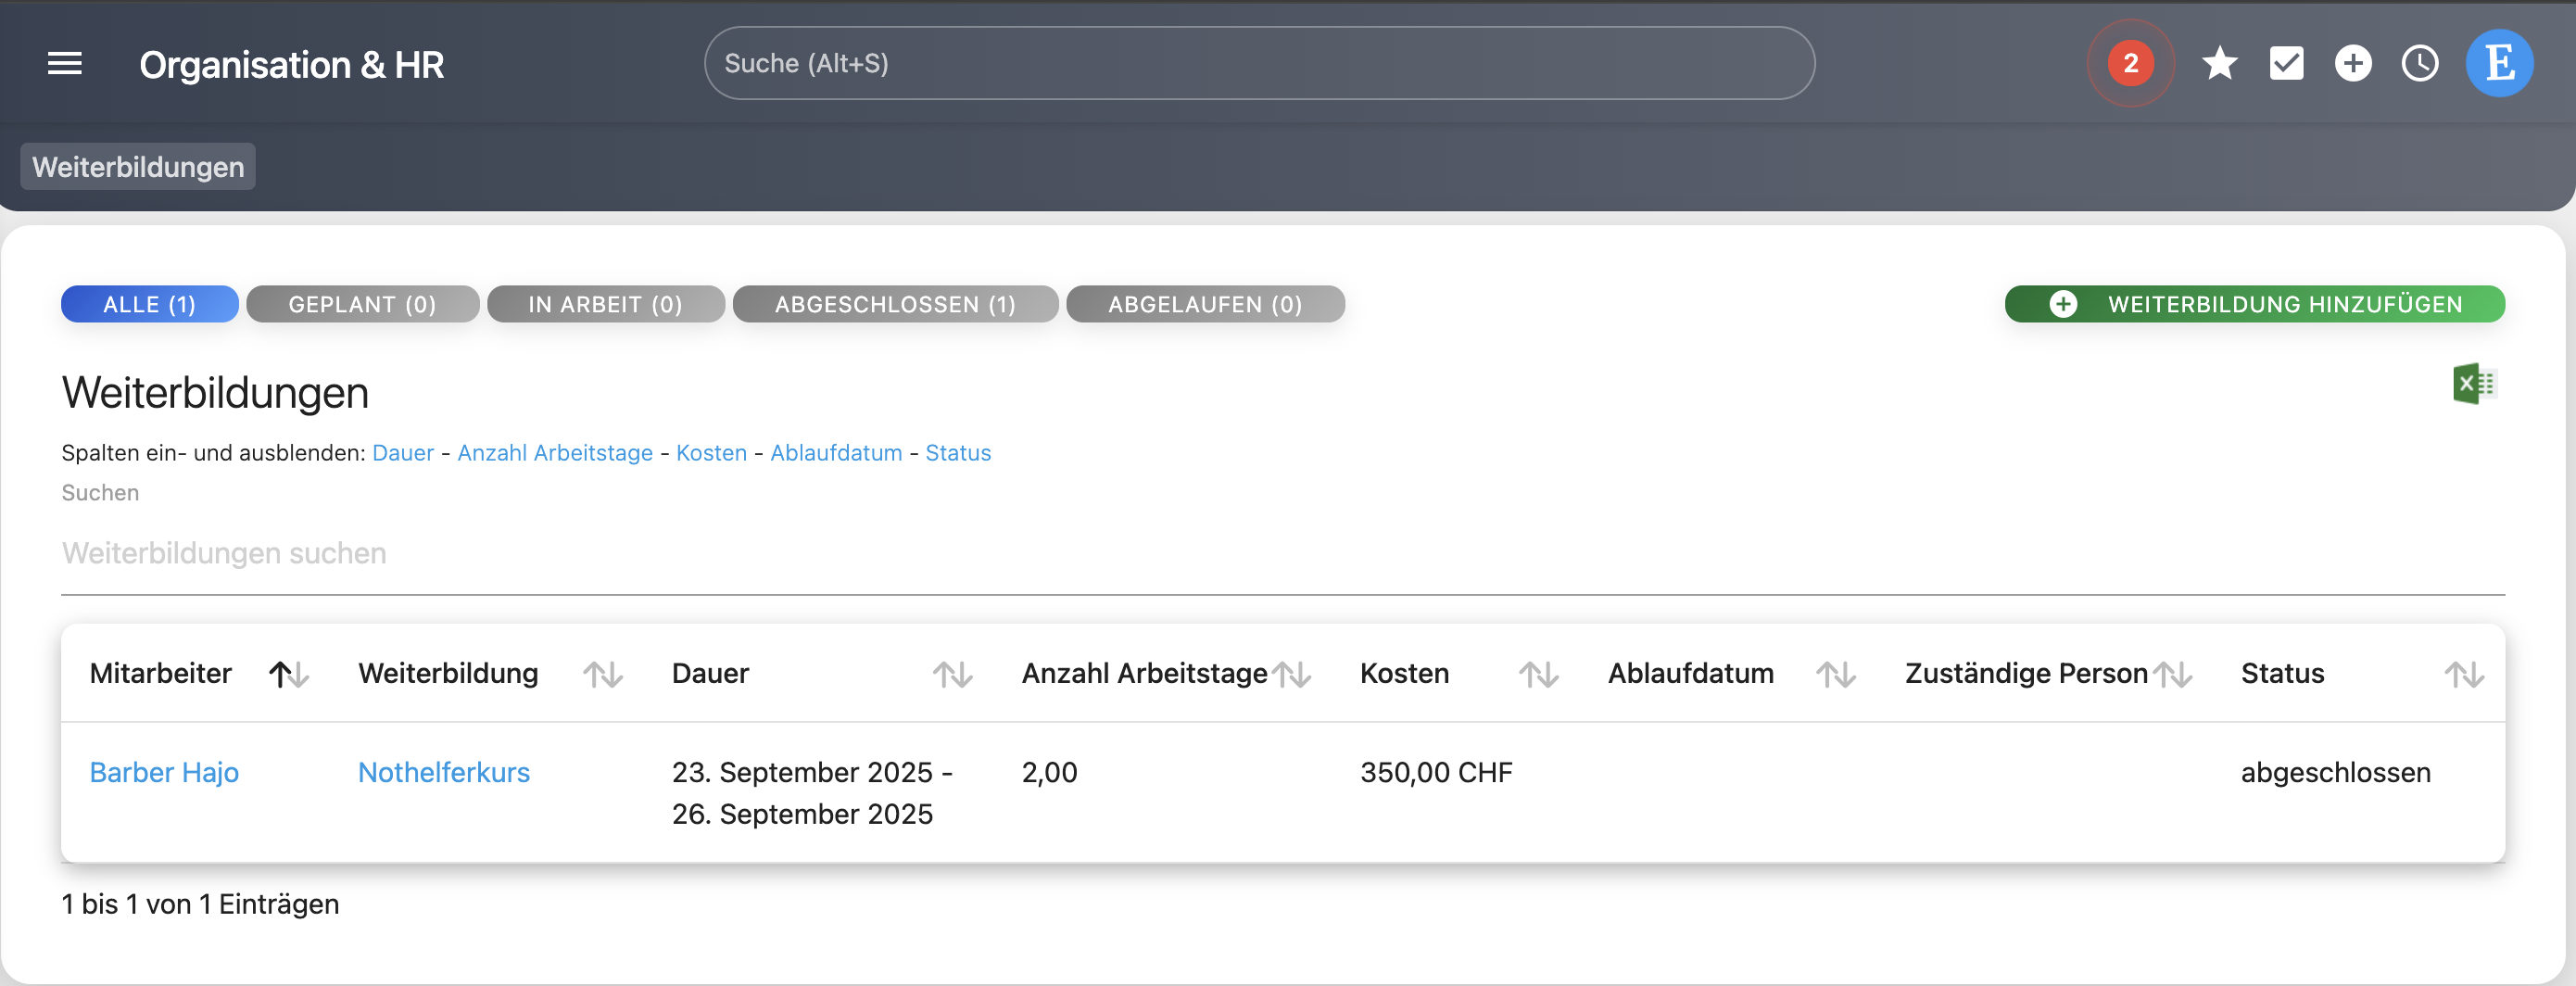
Task: Sort table by Mitarbeiter column
Action: (288, 675)
